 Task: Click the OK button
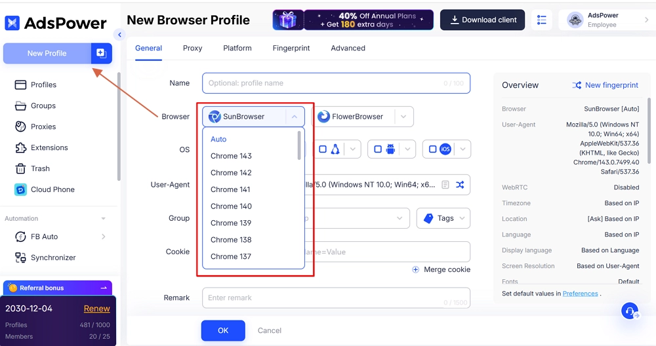223,330
